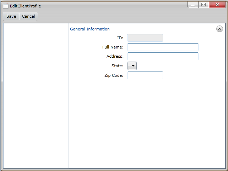Click the Zip Code label
228x171 pixels.
(x=114, y=75)
